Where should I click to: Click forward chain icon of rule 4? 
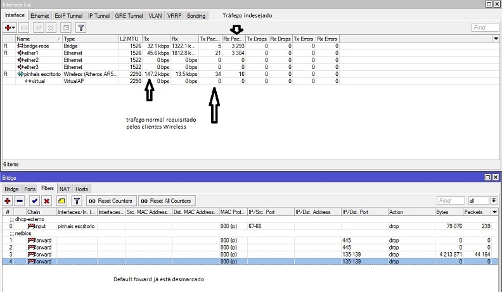[x=31, y=262]
